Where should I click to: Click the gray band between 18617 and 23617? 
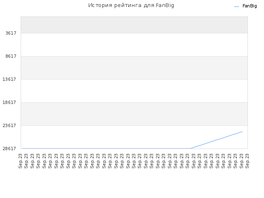pyautogui.click(x=134, y=114)
